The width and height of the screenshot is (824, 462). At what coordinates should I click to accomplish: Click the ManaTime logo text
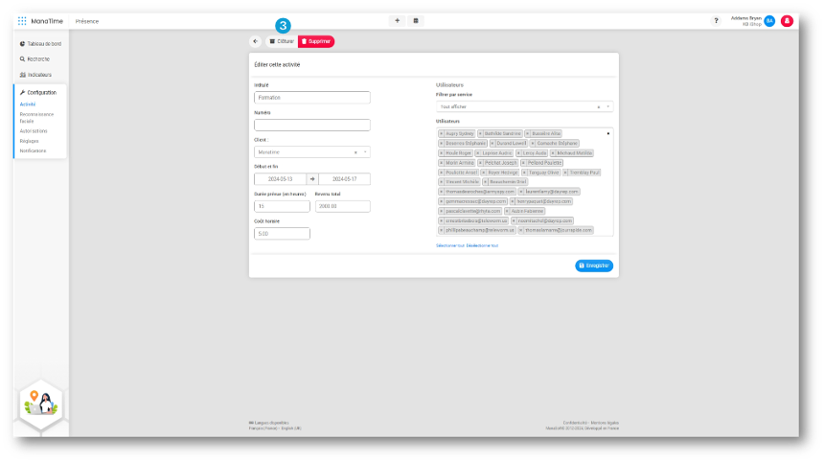(x=47, y=21)
